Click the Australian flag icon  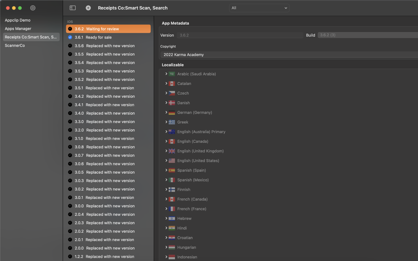[172, 132]
